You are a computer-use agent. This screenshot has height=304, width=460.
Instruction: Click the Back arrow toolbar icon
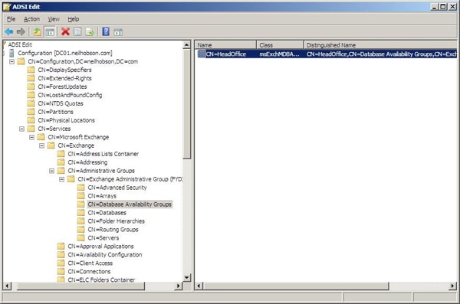[9, 31]
